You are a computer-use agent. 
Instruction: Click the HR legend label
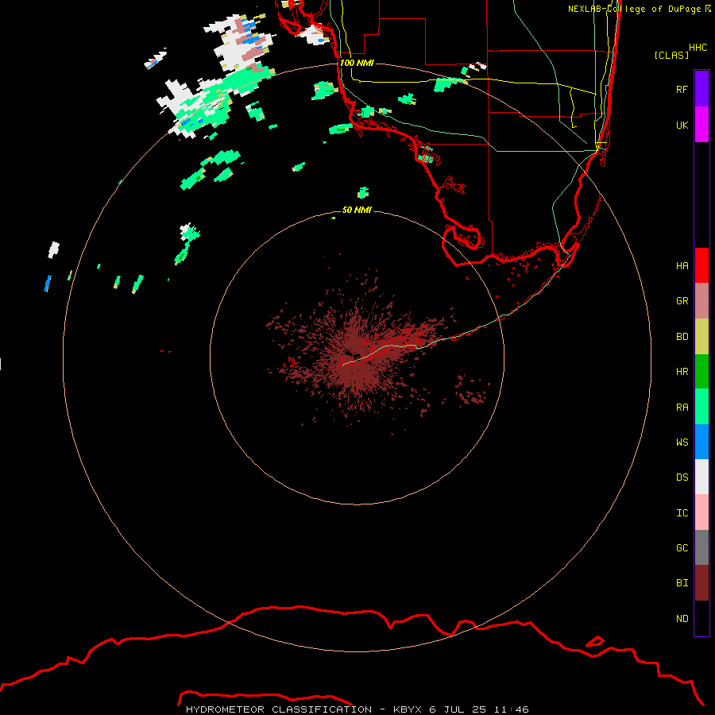[682, 372]
